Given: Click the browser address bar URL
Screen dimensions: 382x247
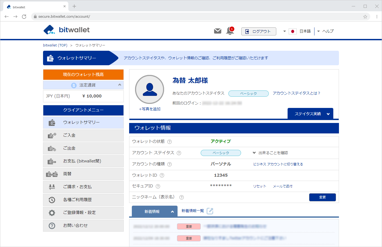Looking at the screenshot, I should pos(64,17).
